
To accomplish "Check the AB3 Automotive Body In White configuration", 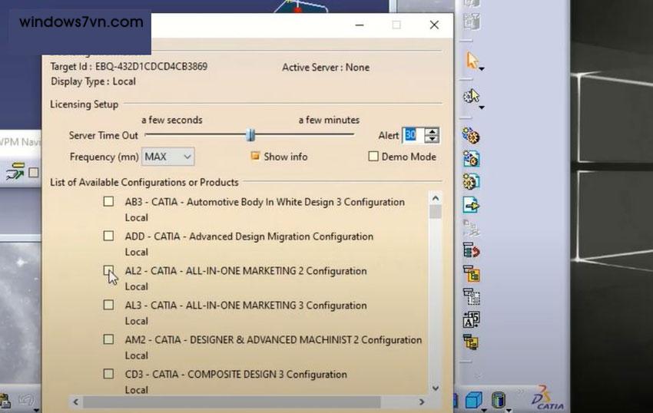I will [108, 201].
